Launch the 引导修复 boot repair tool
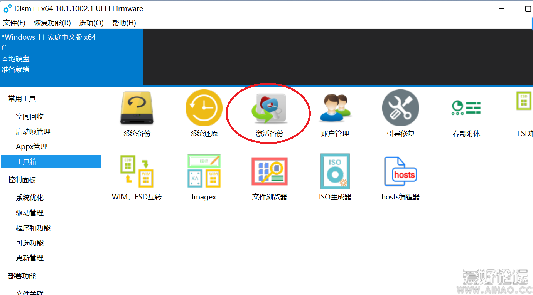 tap(400, 109)
